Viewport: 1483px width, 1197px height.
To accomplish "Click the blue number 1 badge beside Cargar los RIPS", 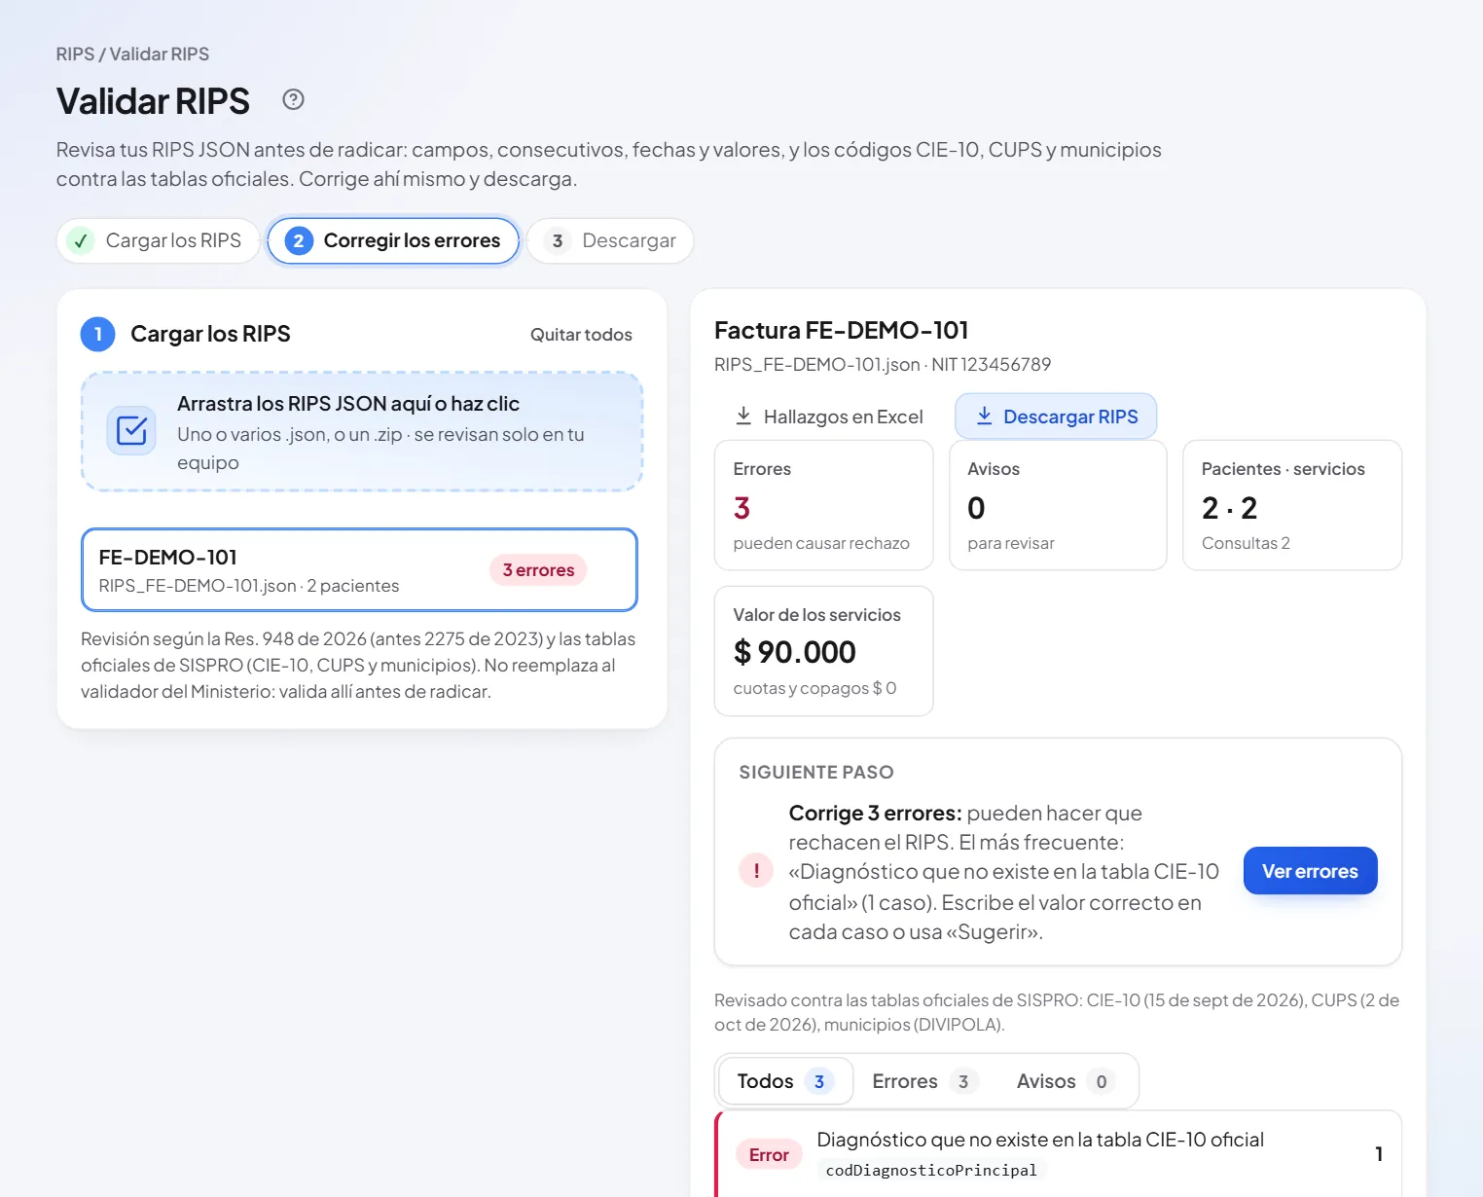I will coord(97,334).
